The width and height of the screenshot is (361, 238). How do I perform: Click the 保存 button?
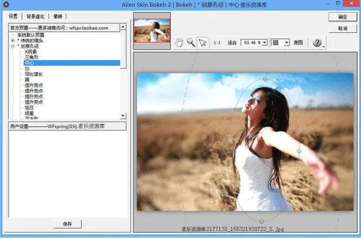[x=68, y=224]
